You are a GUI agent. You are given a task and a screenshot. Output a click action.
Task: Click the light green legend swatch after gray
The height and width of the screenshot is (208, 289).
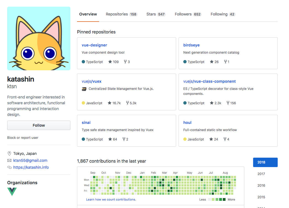[213, 199]
